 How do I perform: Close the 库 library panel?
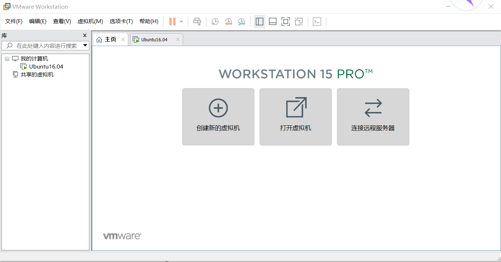click(x=85, y=36)
